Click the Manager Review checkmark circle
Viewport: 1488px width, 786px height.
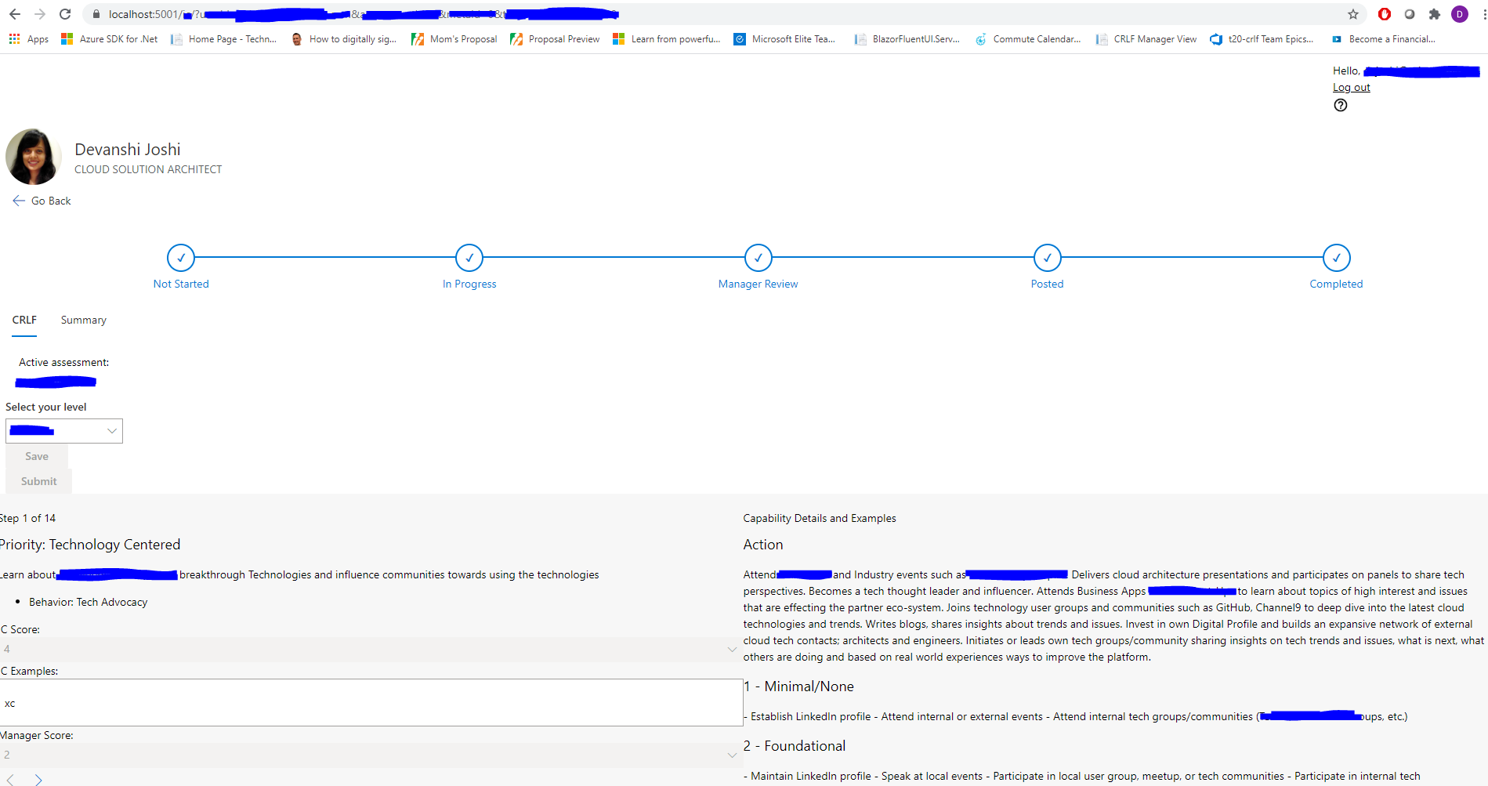[x=758, y=257]
